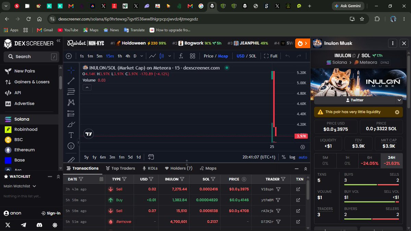Image resolution: width=411 pixels, height=231 pixels.
Task: Open the indicators fx menu
Action: tap(181, 56)
